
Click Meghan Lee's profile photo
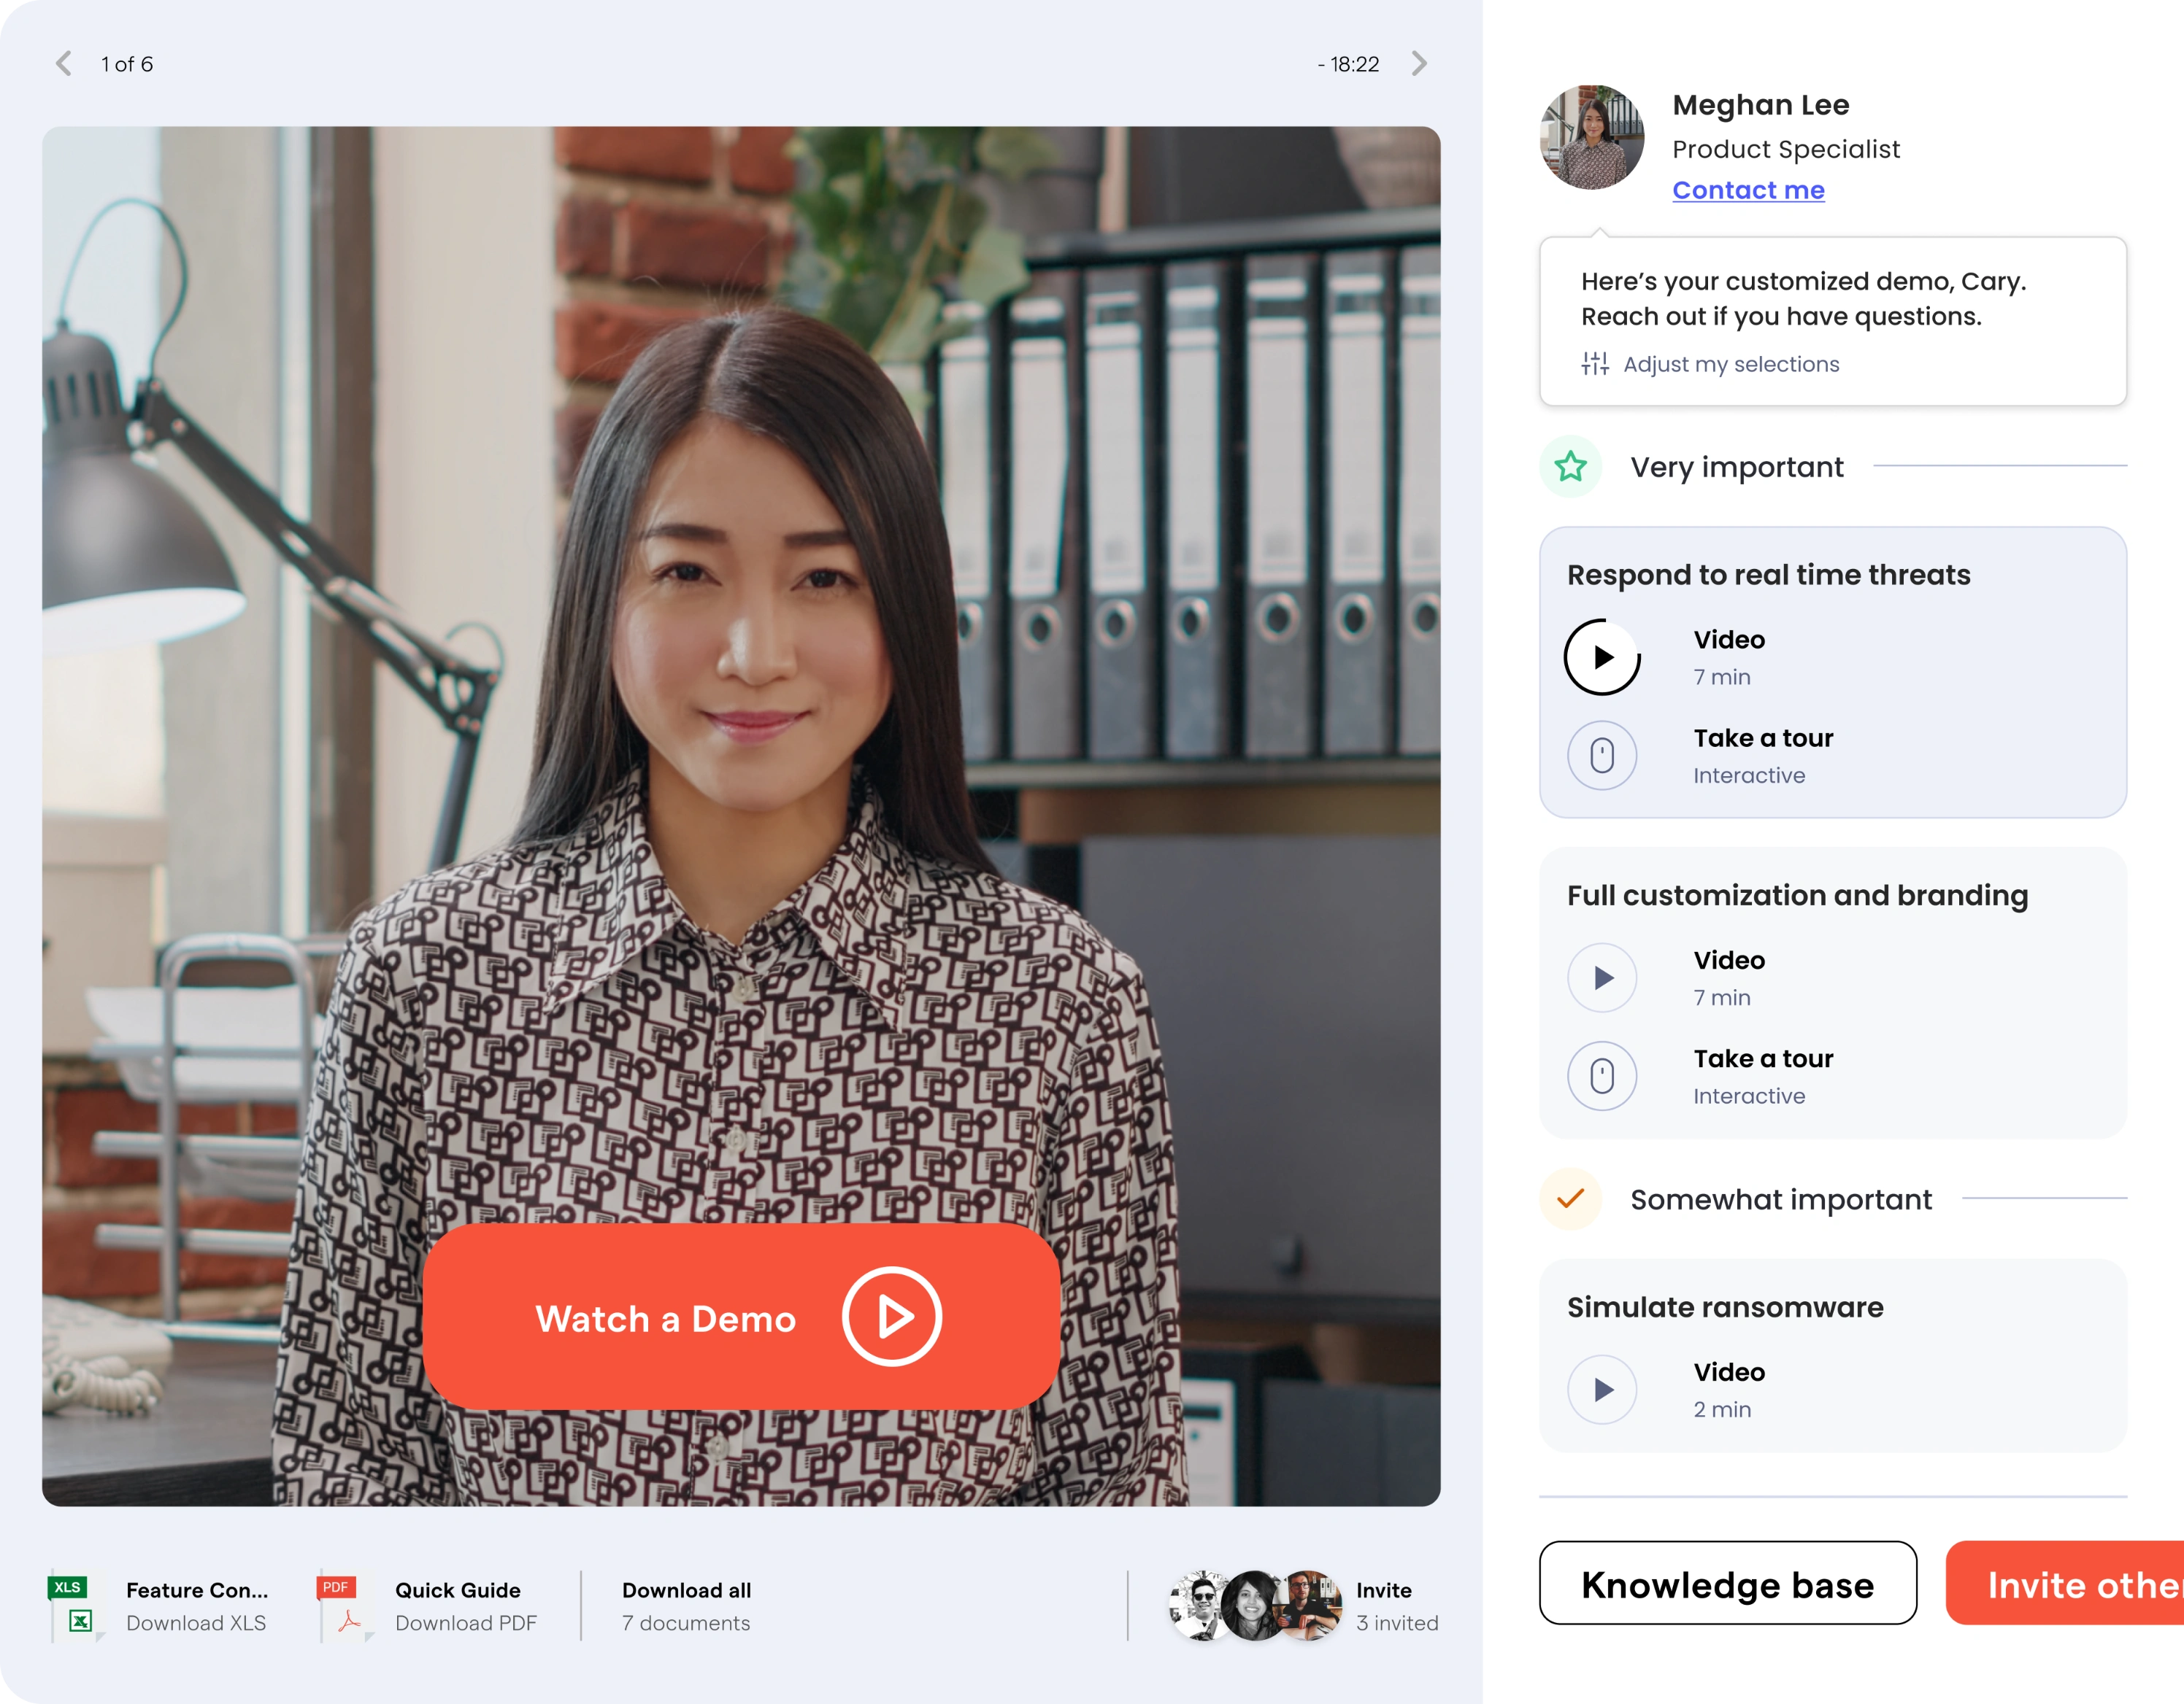(x=1591, y=138)
